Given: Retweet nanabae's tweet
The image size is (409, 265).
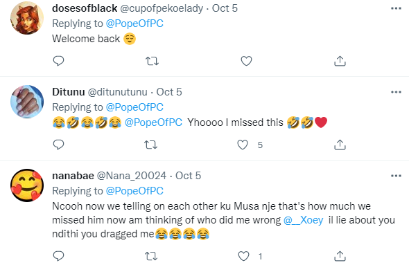Looking at the screenshot, I should tap(151, 256).
